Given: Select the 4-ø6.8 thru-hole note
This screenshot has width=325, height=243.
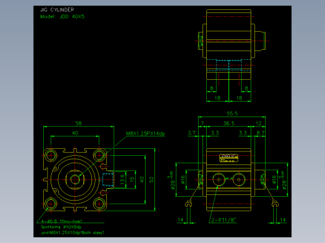Looking at the screenshot, I should coord(62,221).
